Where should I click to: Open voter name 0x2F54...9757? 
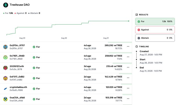[17, 45]
